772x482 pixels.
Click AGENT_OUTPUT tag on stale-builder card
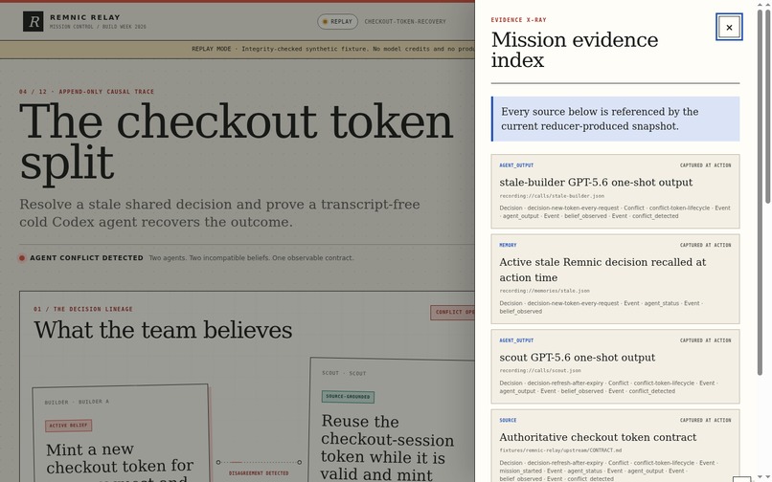[516, 165]
